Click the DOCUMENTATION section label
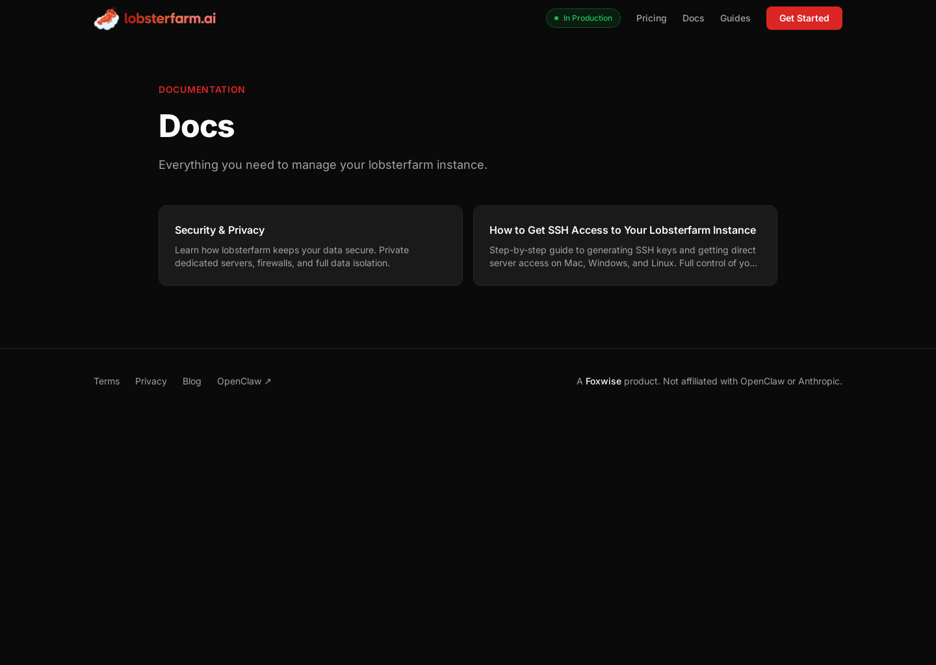 point(201,90)
